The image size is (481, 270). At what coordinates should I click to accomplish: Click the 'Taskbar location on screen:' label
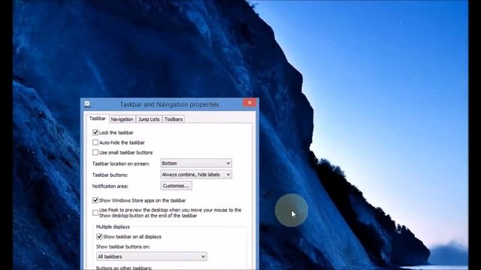(121, 163)
